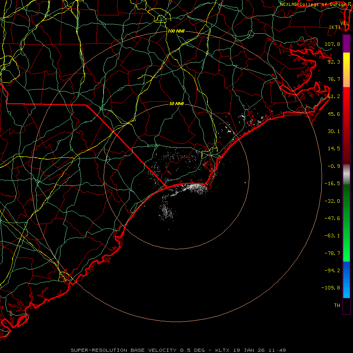Pick the gray near-zero segment of the velocity scale
The width and height of the screenshot is (353, 353).
(x=346, y=174)
